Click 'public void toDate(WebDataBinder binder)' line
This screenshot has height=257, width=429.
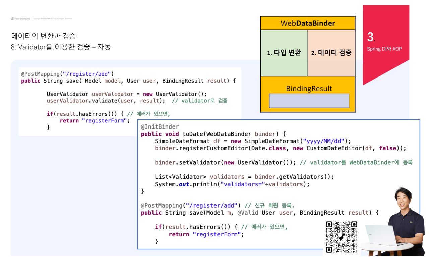(x=213, y=134)
